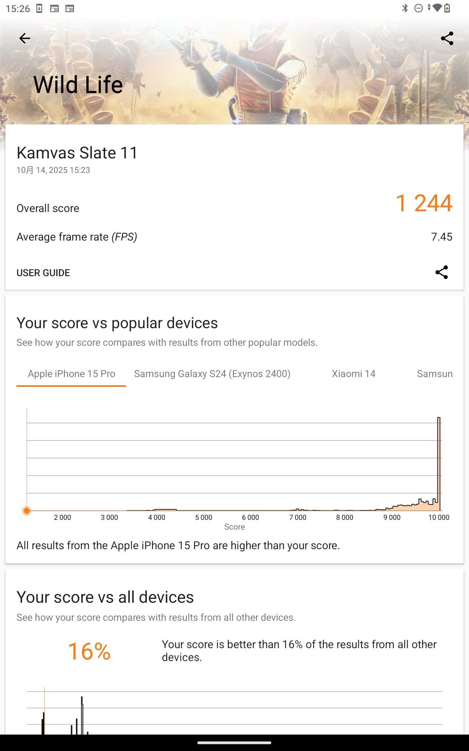Image resolution: width=469 pixels, height=751 pixels.
Task: Tap the Wild Life title
Action: tap(78, 84)
